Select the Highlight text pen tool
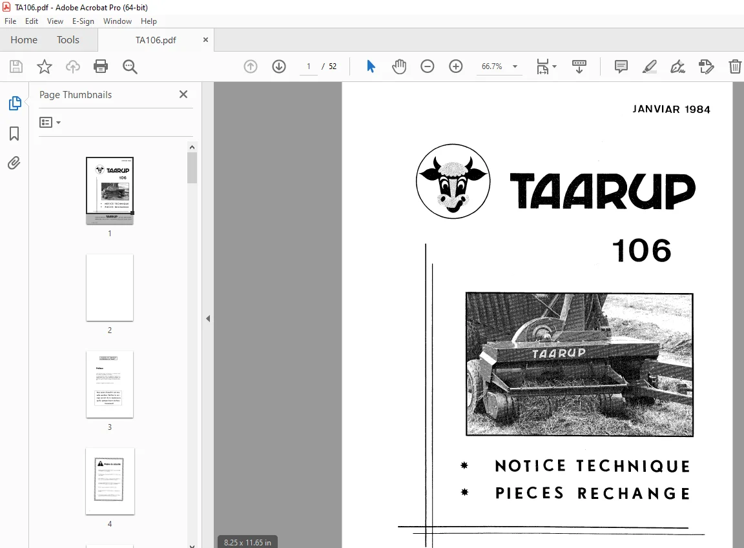 pos(650,66)
